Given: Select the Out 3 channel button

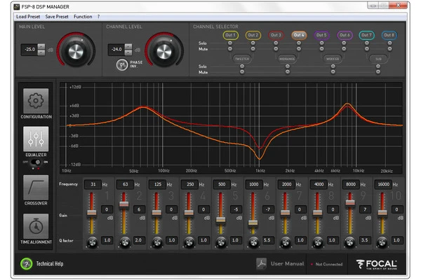Looking at the screenshot, I should [276, 35].
